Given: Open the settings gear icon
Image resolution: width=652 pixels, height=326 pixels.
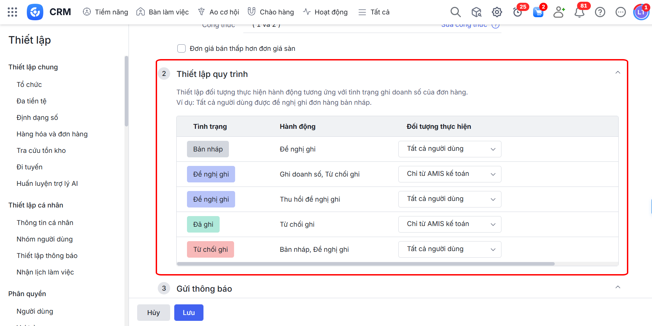Looking at the screenshot, I should pyautogui.click(x=497, y=12).
